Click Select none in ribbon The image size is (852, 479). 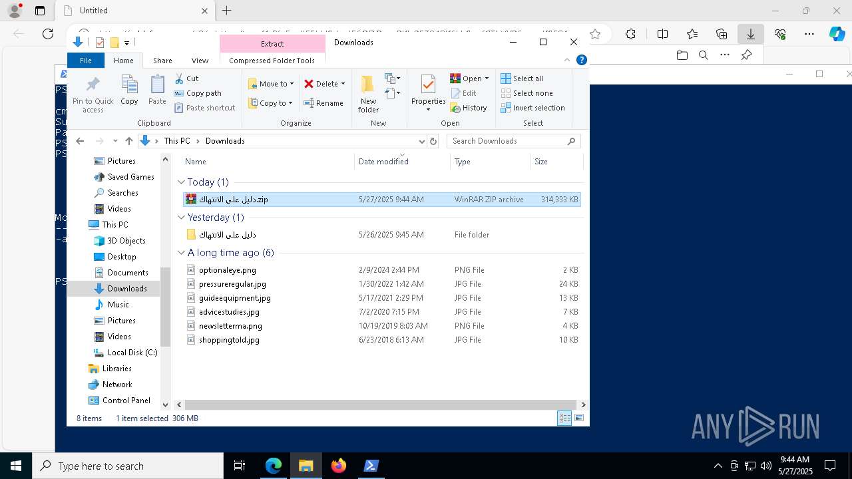pyautogui.click(x=527, y=93)
